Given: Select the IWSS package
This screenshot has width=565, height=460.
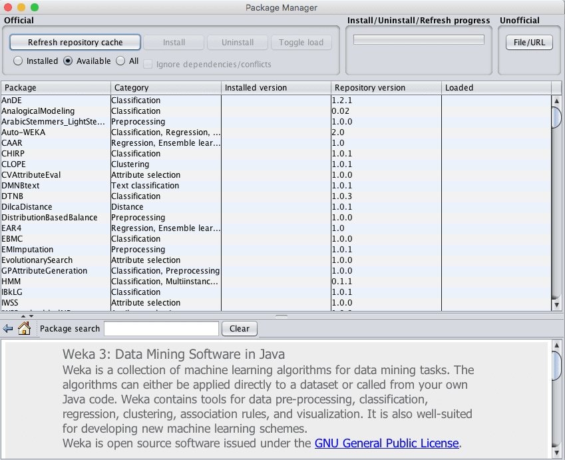Looking at the screenshot, I should point(276,302).
